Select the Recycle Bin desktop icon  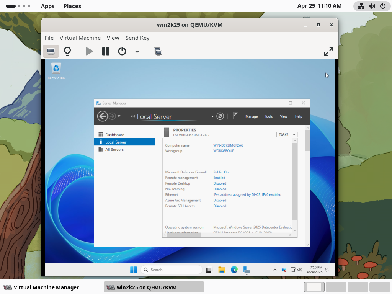point(56,72)
